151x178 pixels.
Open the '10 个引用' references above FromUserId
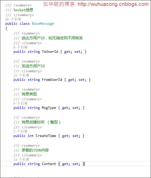coord(21,75)
